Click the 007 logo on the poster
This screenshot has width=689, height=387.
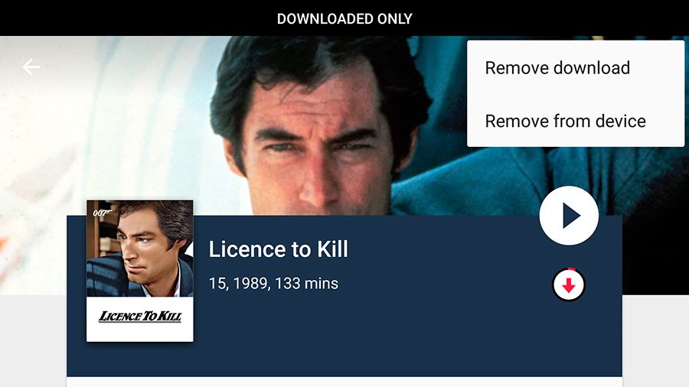(x=102, y=213)
